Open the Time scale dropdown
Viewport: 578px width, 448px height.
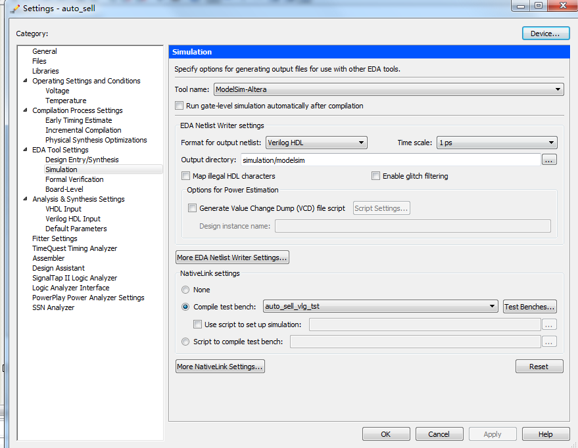(496, 143)
